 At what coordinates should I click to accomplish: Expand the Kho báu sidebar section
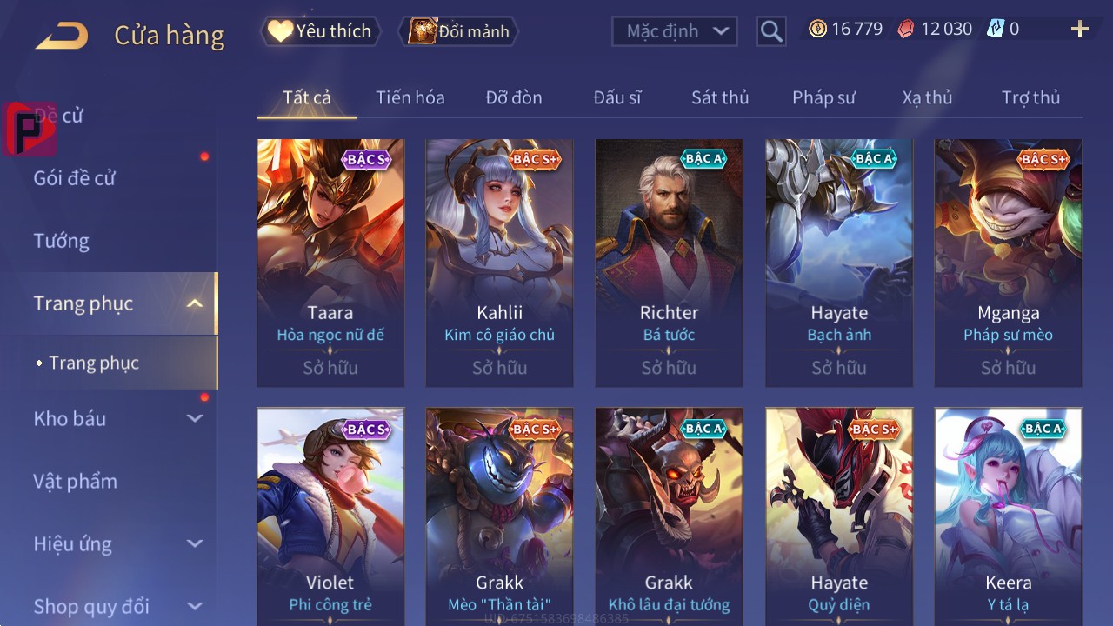[195, 418]
